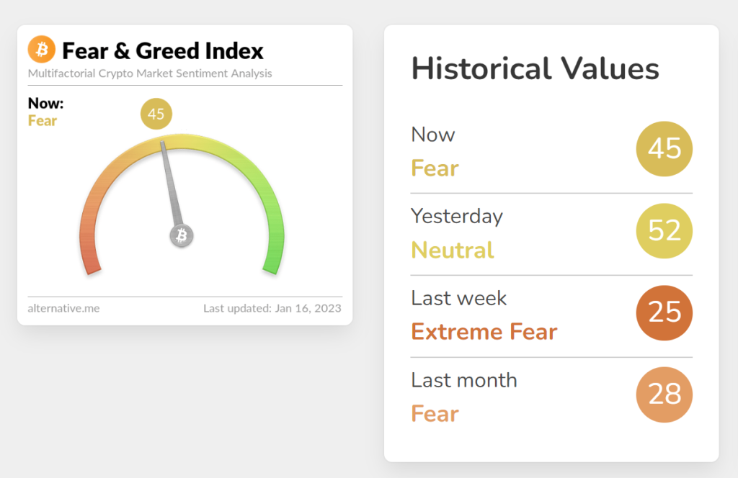Click the Last updated Jan 16, 2023 text
Screen dimensions: 738x478
click(x=272, y=308)
